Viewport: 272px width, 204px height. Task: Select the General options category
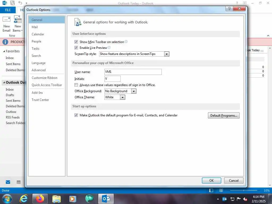47,20
